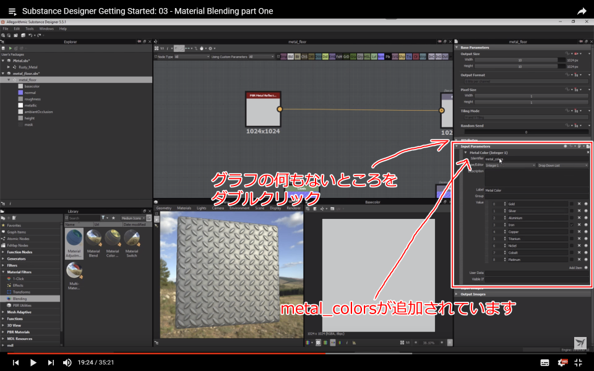This screenshot has height=371, width=594.
Task: Collapse the metal_floor.sbs package
Action: [3, 74]
